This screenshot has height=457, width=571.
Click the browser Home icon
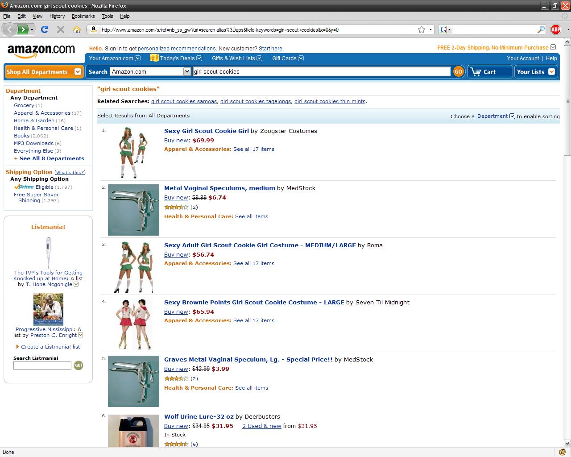click(77, 29)
